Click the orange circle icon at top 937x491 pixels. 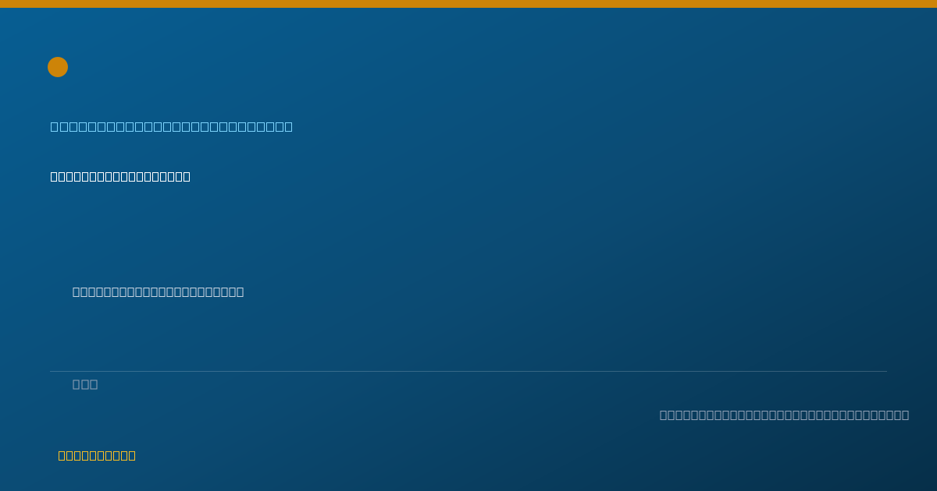point(58,67)
